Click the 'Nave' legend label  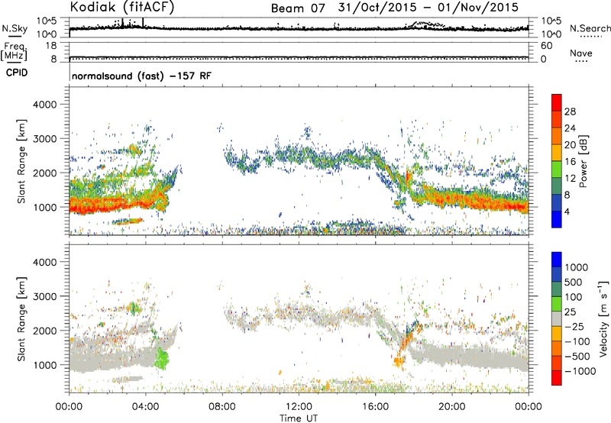pos(581,53)
